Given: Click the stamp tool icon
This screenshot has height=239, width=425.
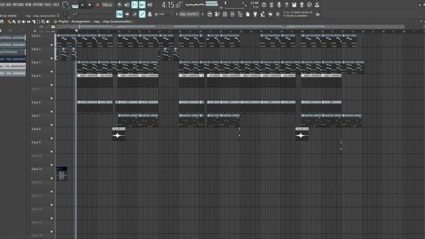Looking at the screenshot, I should (x=149, y=14).
